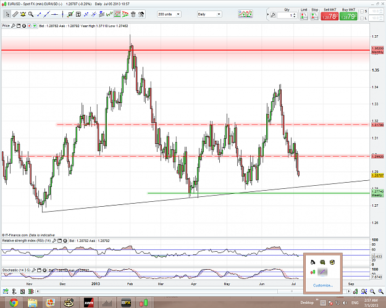Click the red-green bars icon bottom left

(31, 291)
